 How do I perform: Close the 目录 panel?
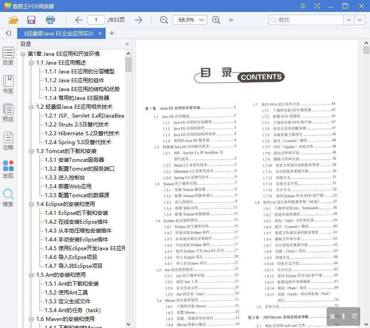127,44
